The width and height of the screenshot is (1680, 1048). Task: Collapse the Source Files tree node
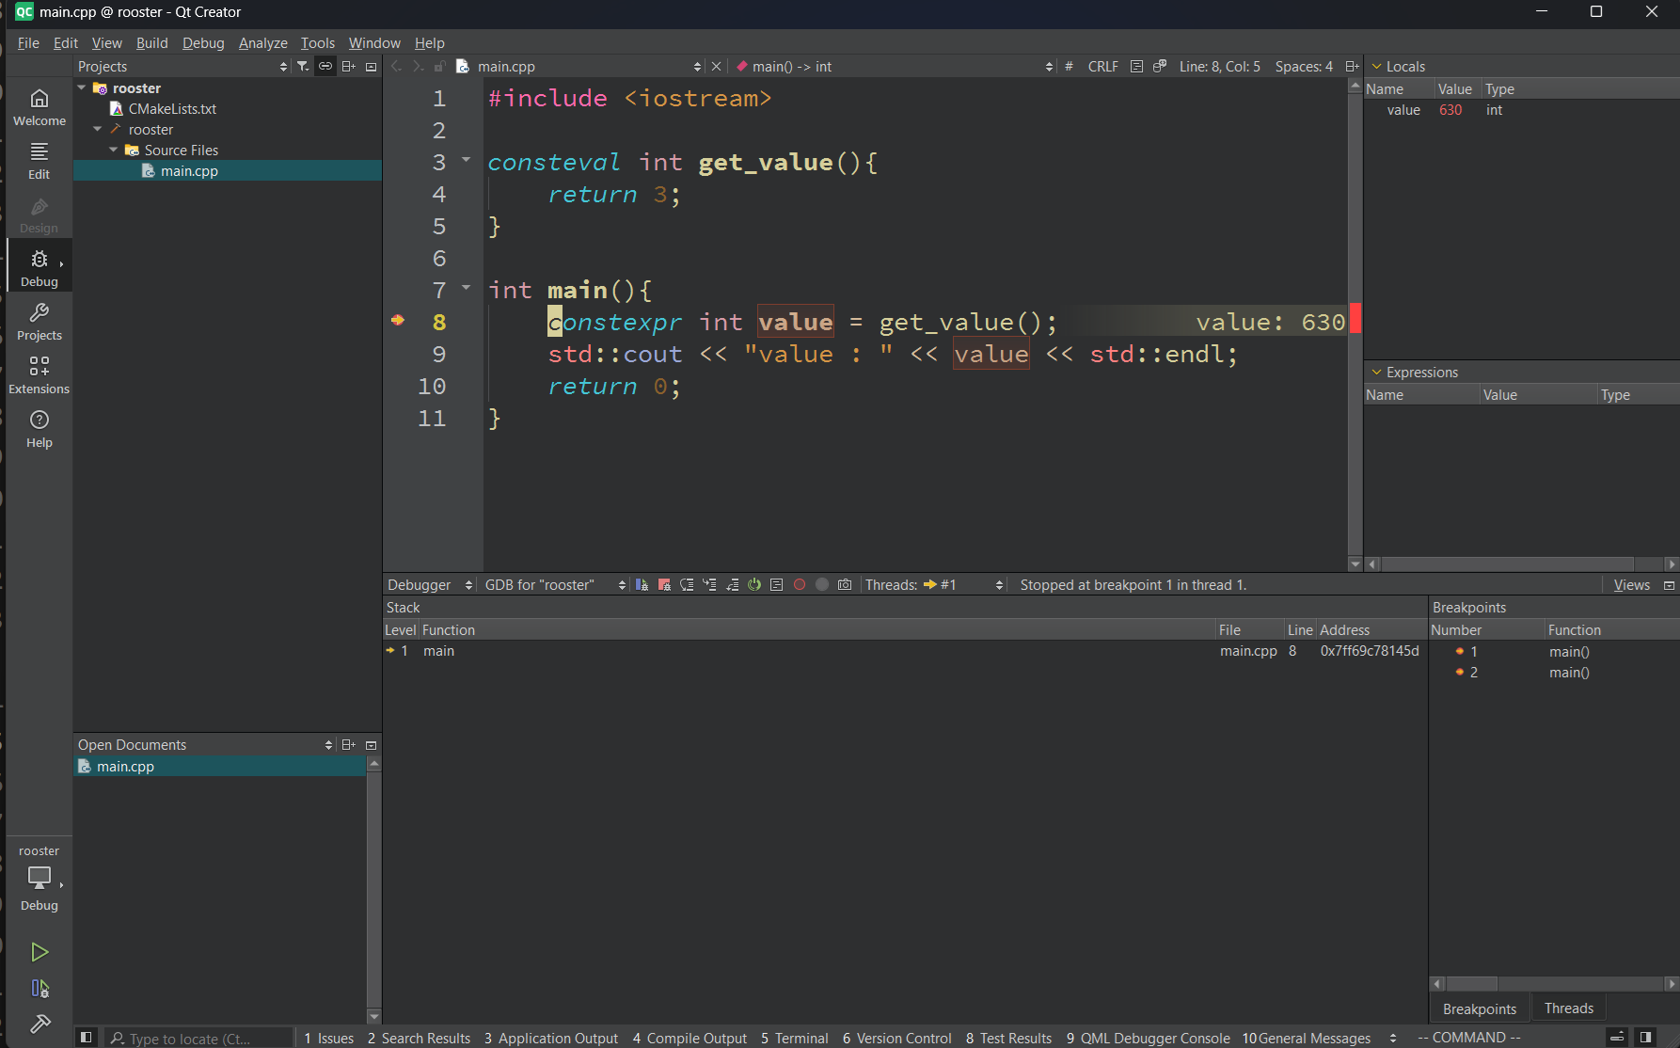pos(114,151)
